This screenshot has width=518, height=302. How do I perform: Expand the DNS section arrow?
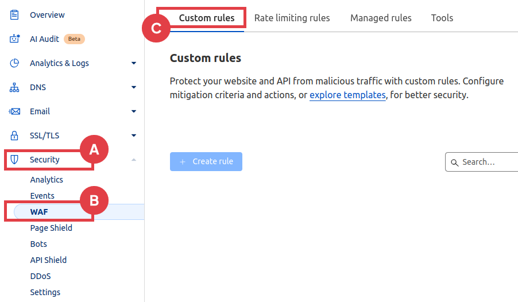(134, 87)
